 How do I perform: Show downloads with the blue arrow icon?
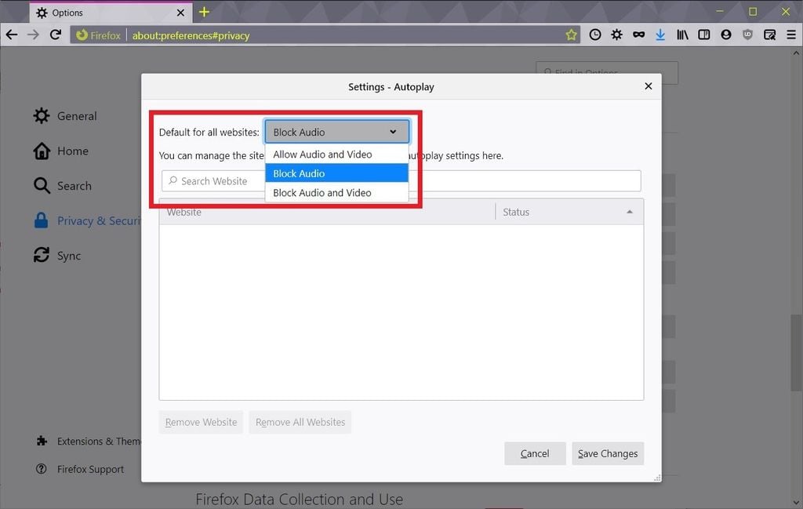[x=660, y=35]
